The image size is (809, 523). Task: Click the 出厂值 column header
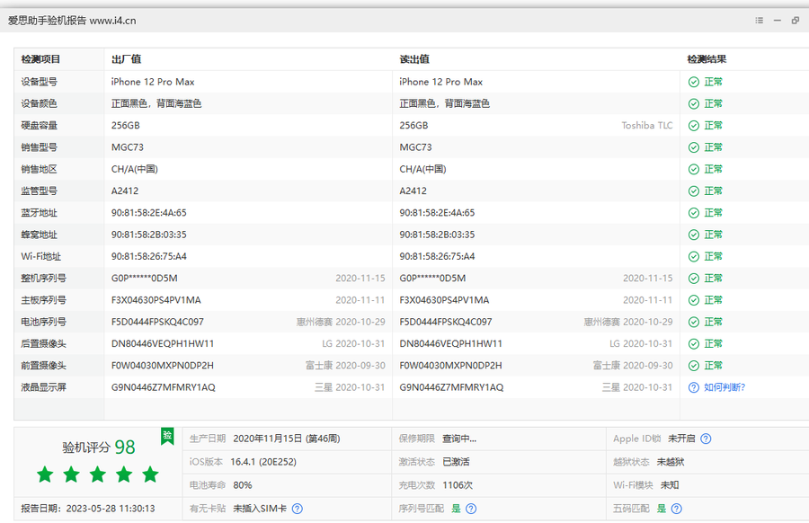point(127,59)
